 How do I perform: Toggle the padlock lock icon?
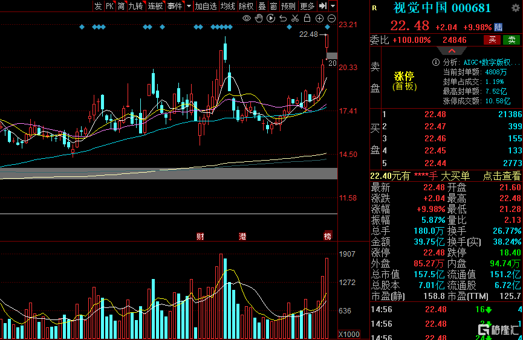click(307, 18)
